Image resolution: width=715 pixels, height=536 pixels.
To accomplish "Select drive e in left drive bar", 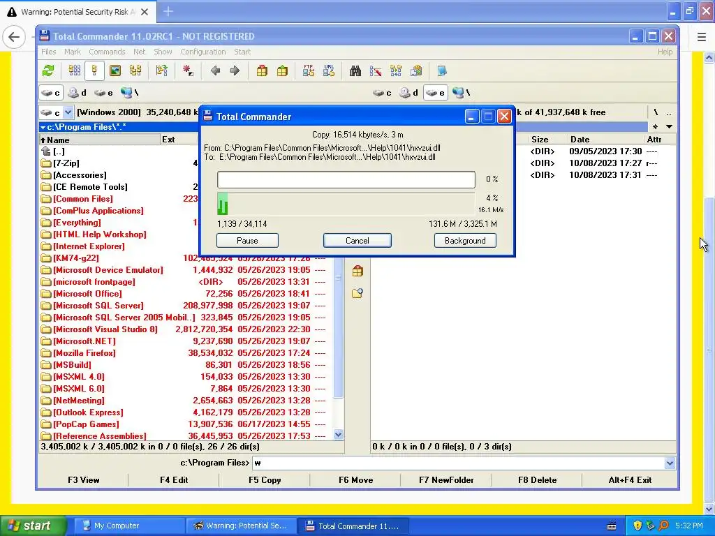I will tap(103, 93).
